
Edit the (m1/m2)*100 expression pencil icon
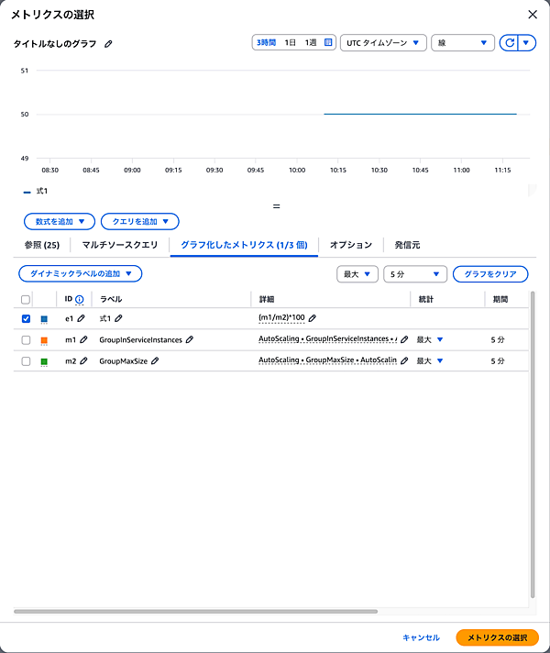click(313, 318)
